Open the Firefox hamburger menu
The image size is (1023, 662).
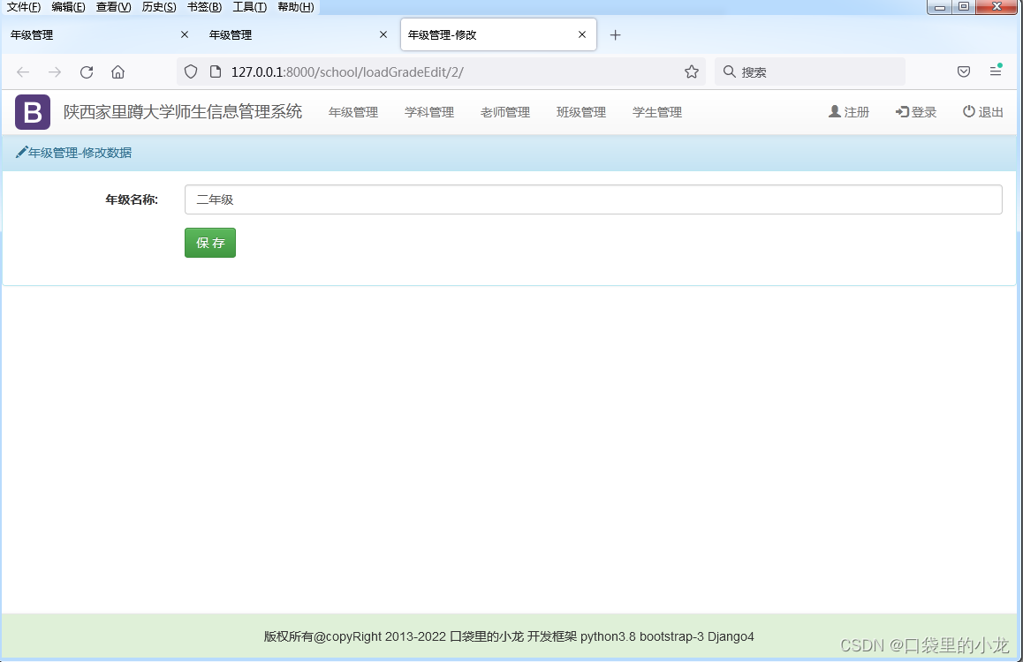coord(996,71)
